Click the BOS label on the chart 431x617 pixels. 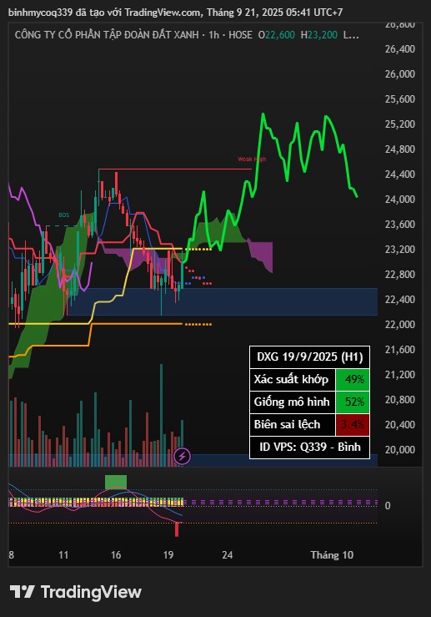(x=63, y=215)
